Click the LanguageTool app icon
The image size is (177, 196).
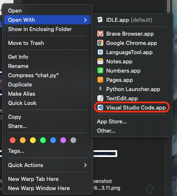[100, 52]
